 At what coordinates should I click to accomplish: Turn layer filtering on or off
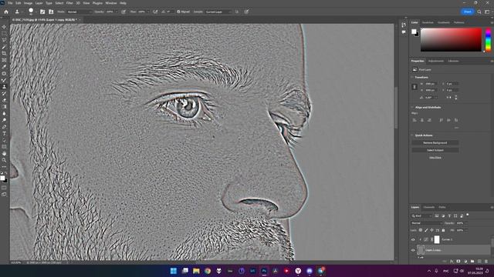468,215
